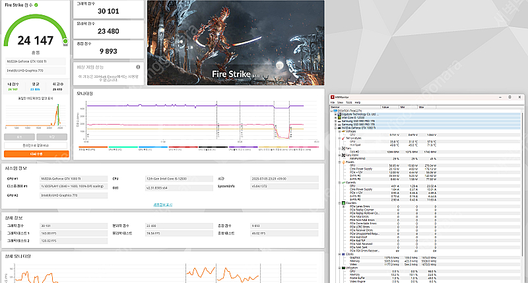Open the Tools menu in HWMonitor
This screenshot has height=283, width=528.
pyautogui.click(x=349, y=102)
